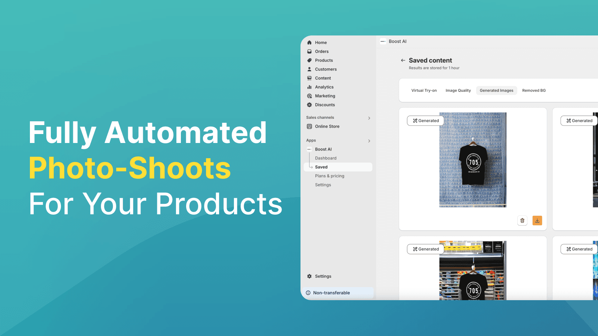
Task: Click the Discounts badge icon
Action: 309,105
